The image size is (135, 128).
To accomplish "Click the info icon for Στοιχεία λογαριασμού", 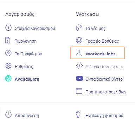I will [8, 28].
